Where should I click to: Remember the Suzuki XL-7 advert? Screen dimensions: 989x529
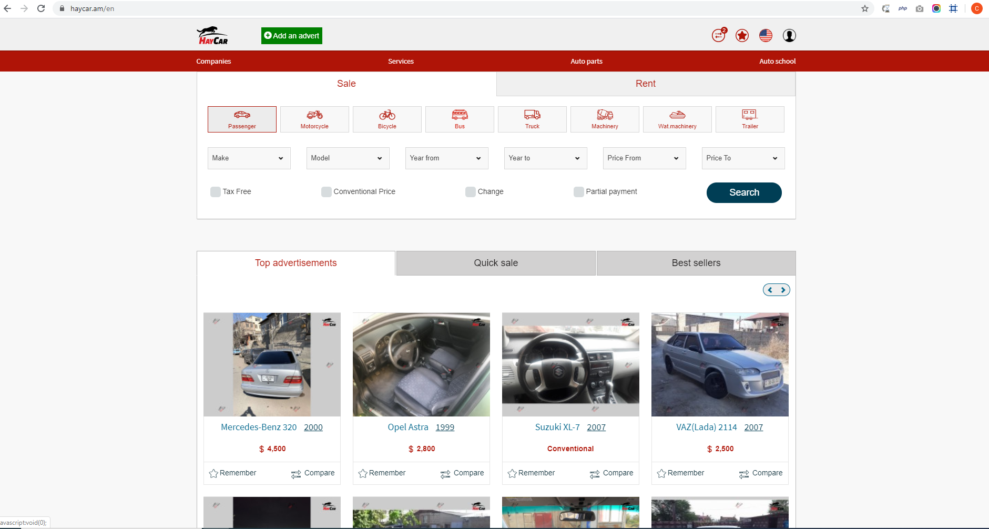point(531,473)
